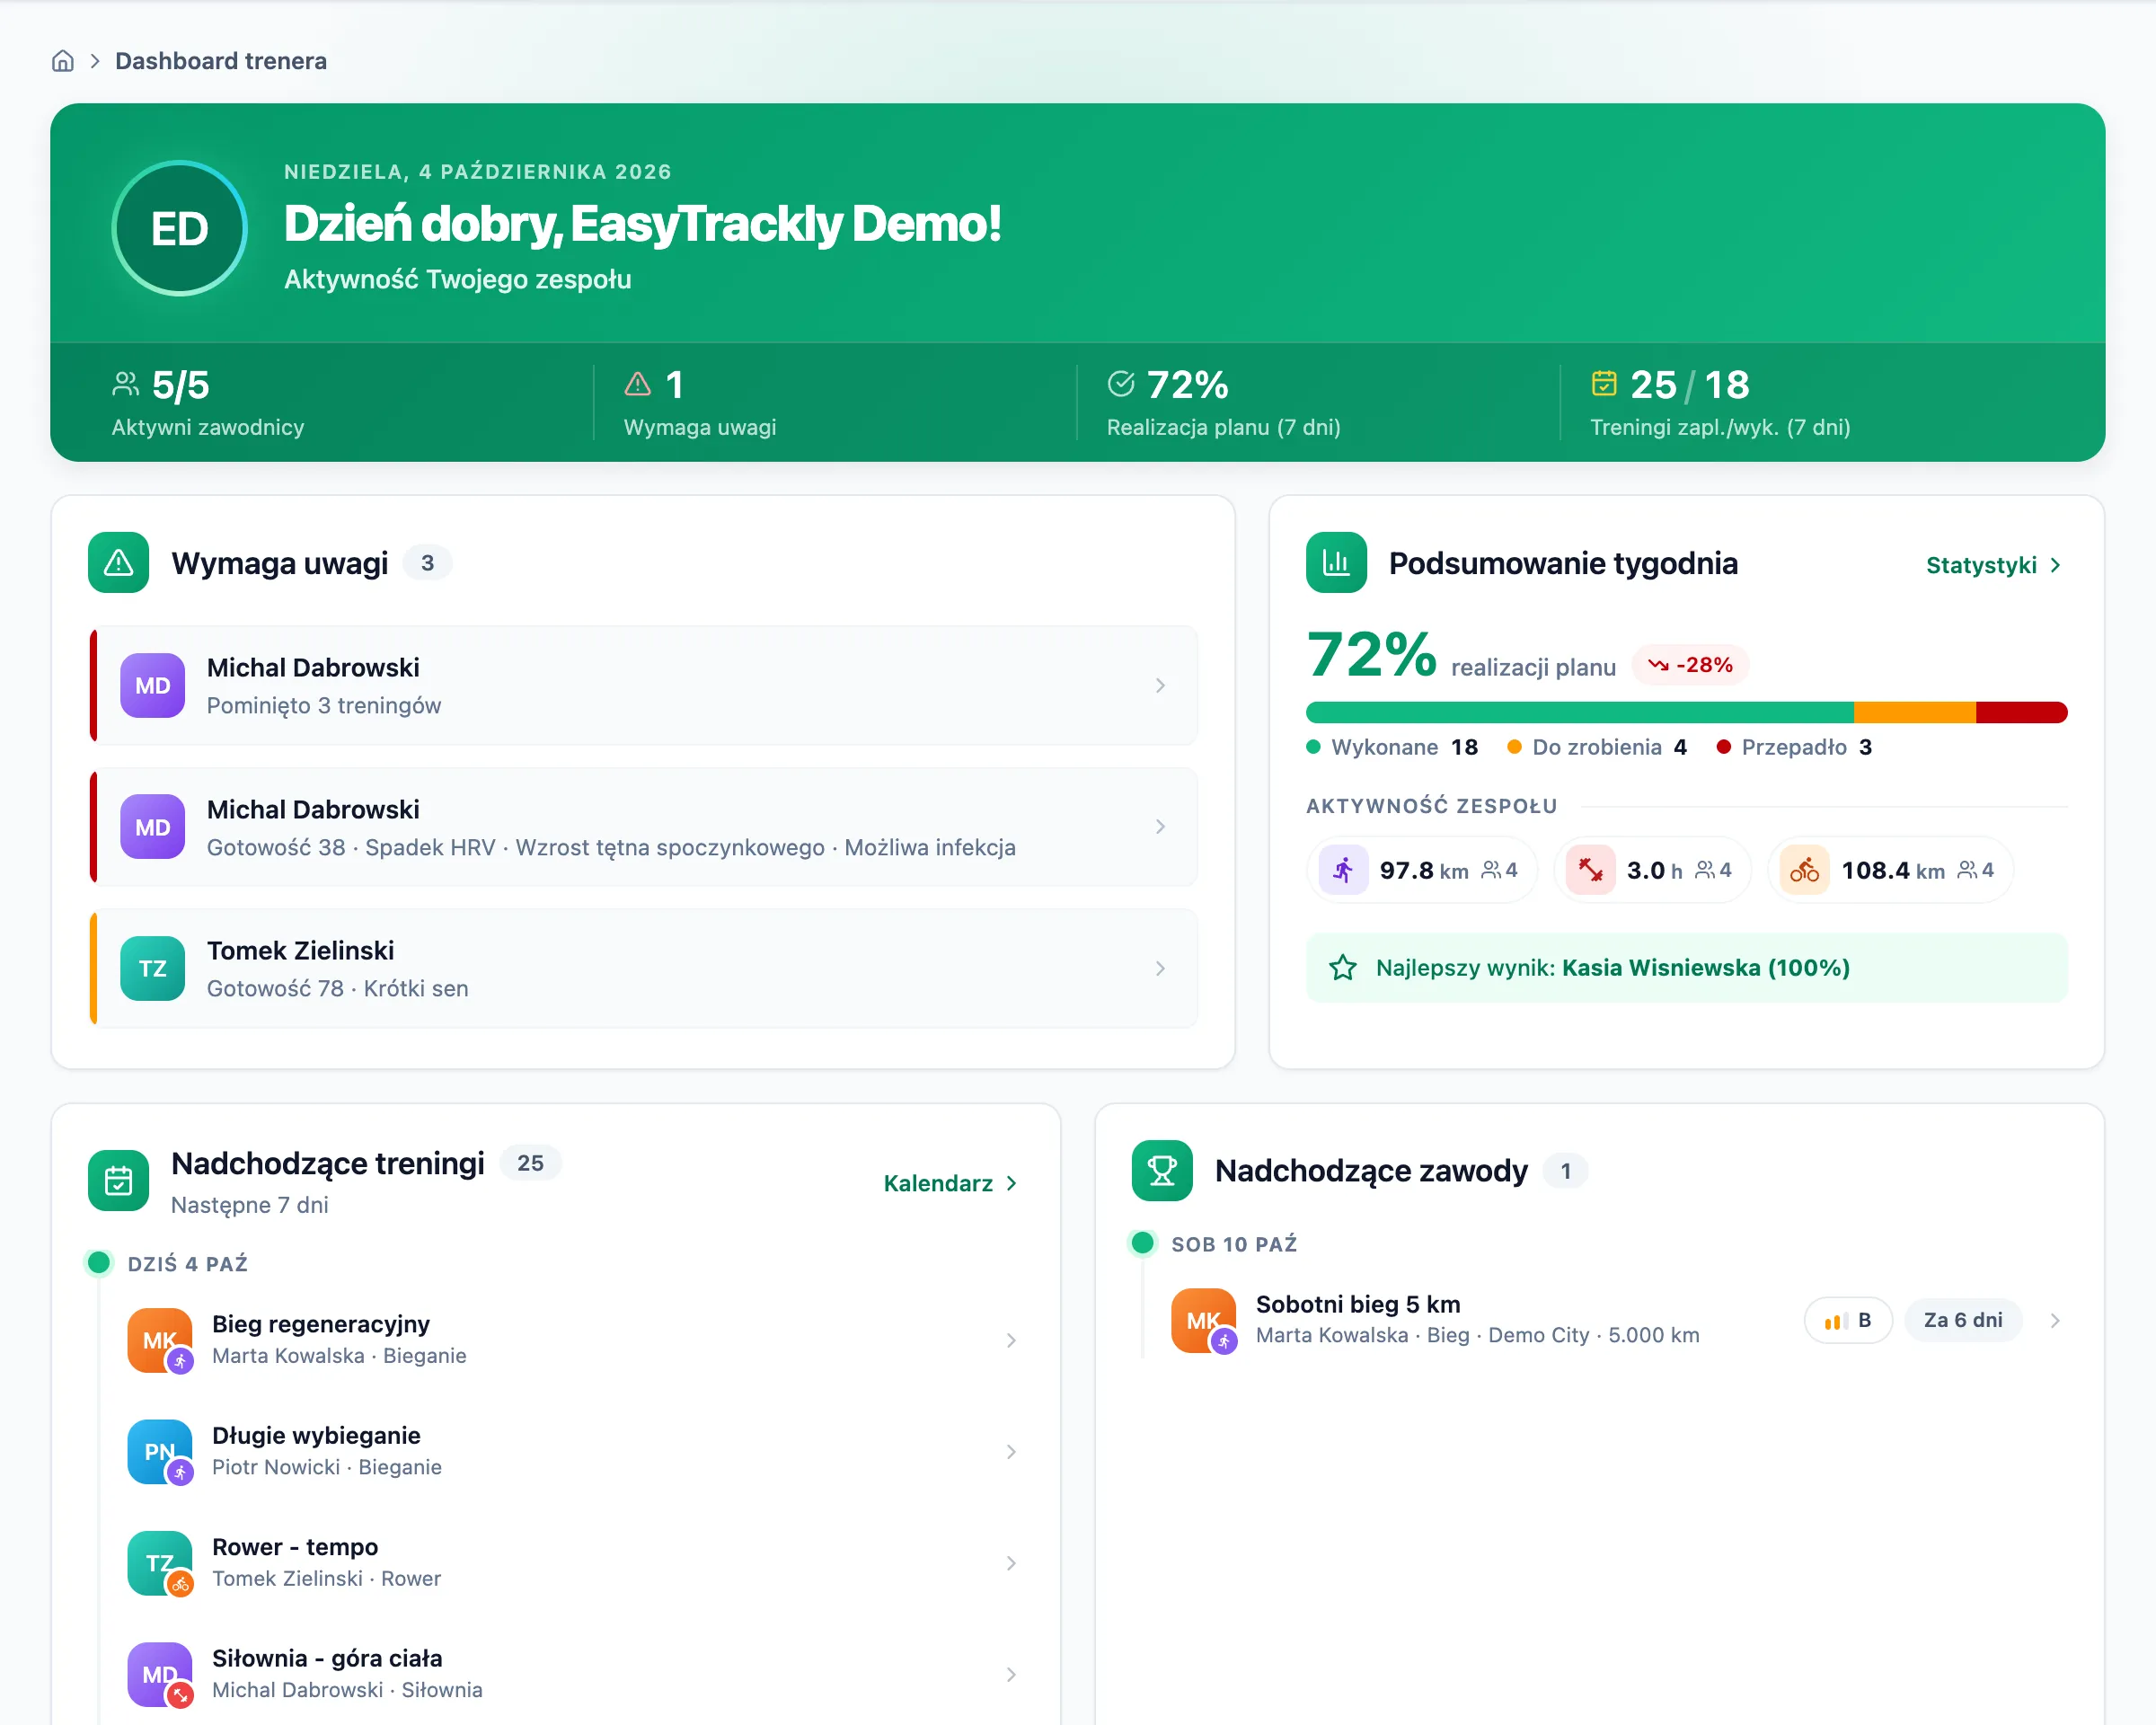Image resolution: width=2156 pixels, height=1725 pixels.
Task: Click the Przepadło 3 legend item
Action: pos(1795,747)
